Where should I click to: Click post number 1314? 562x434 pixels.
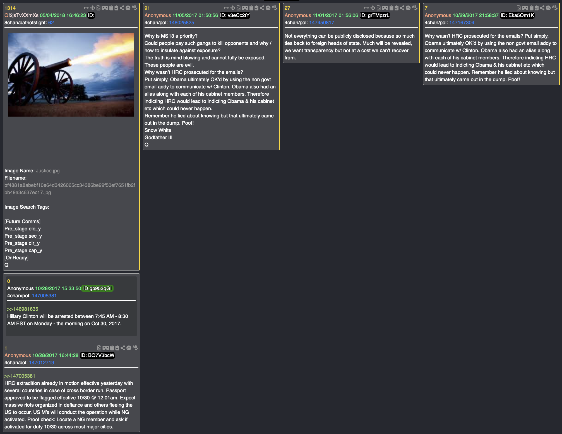point(10,8)
